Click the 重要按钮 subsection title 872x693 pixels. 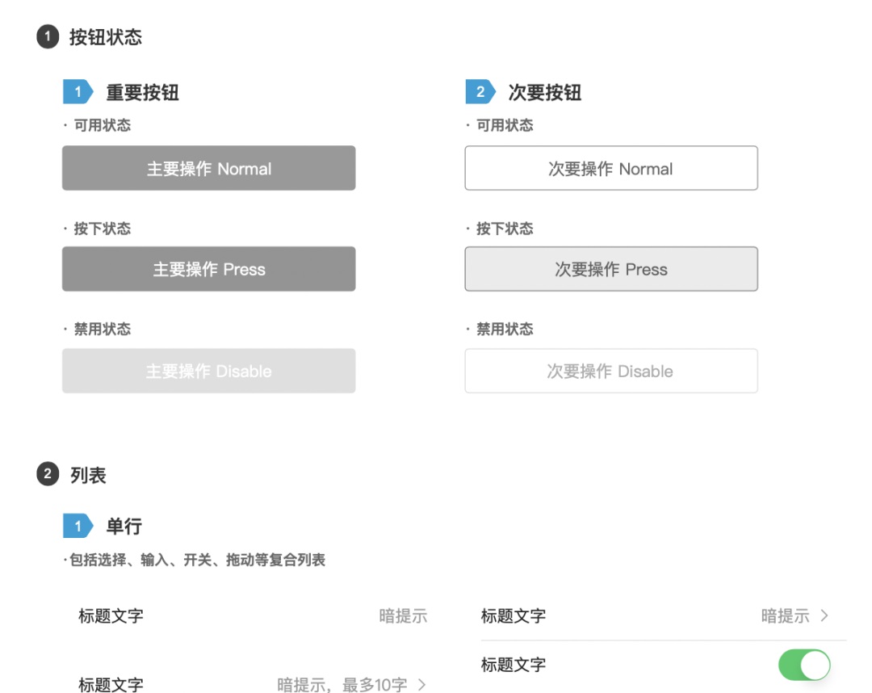point(142,92)
